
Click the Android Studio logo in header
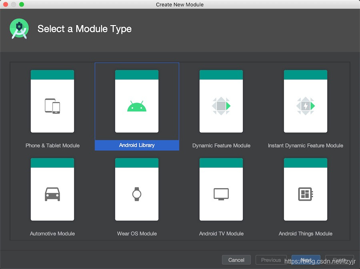[19, 29]
